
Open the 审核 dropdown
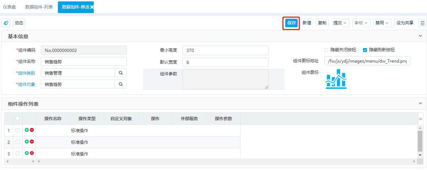pos(361,23)
